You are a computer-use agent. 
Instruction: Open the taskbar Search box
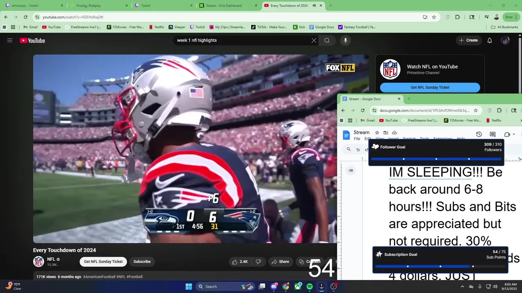226,286
